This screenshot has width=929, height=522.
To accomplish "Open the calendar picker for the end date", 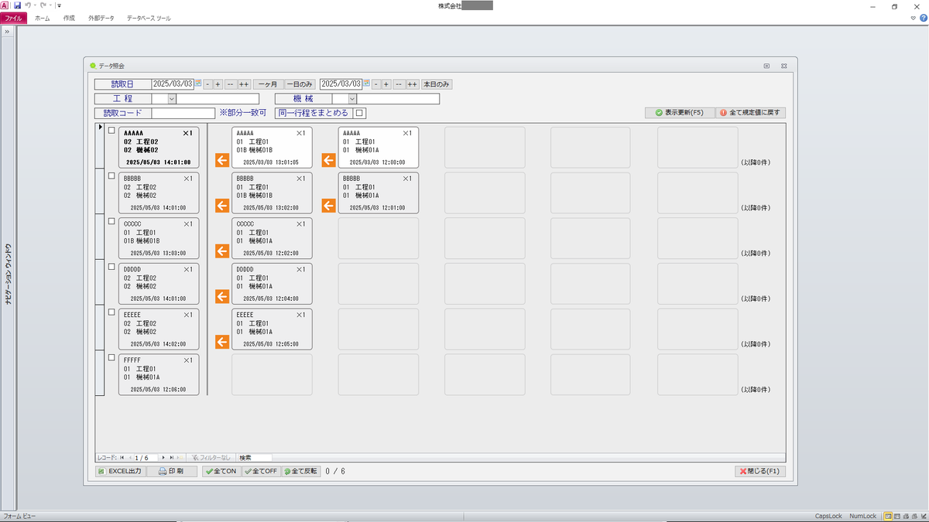I will 366,84.
